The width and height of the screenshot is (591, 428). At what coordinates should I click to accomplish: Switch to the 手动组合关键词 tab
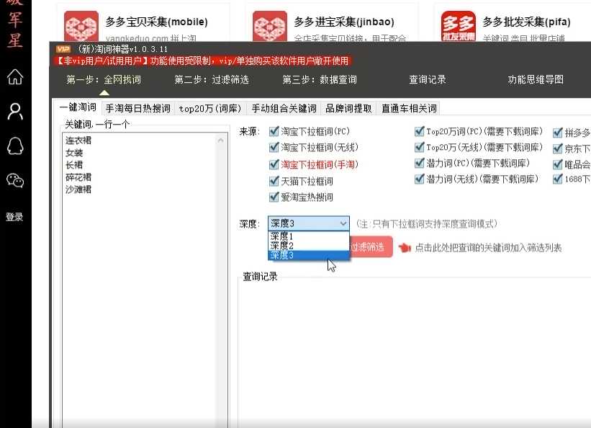point(284,109)
